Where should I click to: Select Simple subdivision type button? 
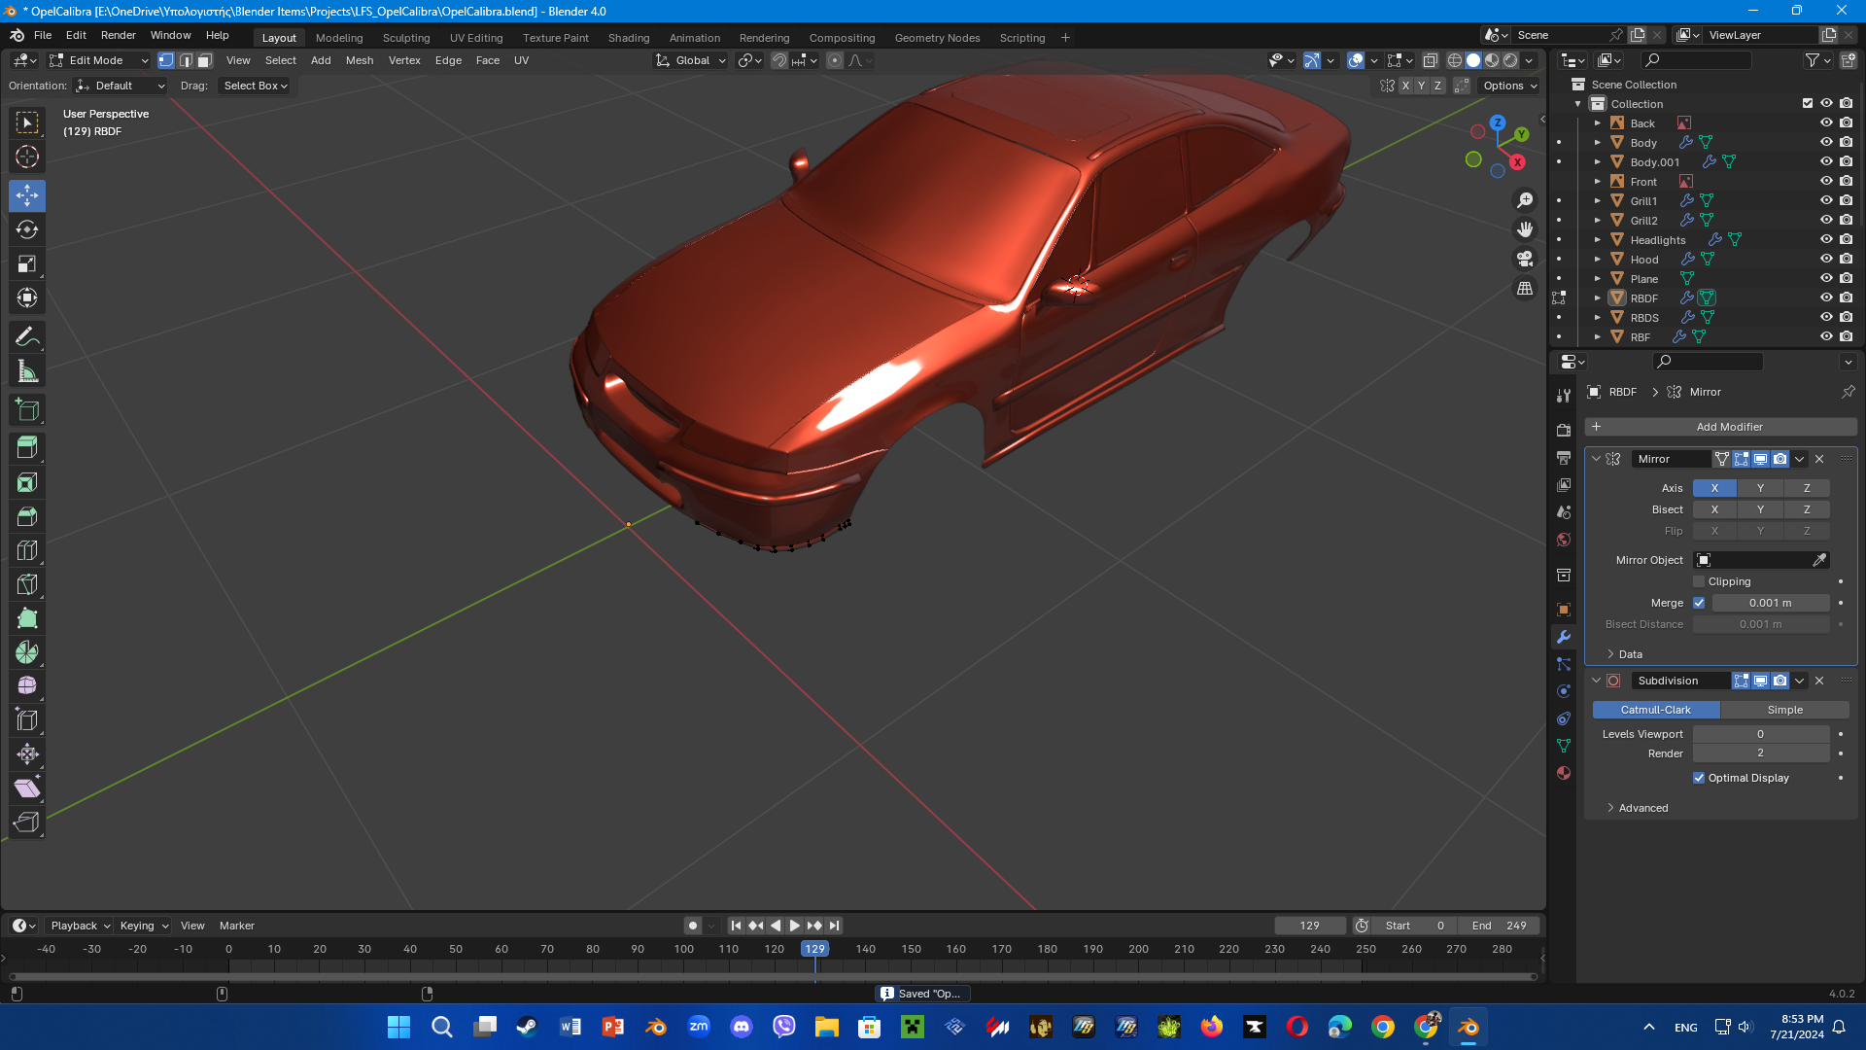[x=1784, y=710]
